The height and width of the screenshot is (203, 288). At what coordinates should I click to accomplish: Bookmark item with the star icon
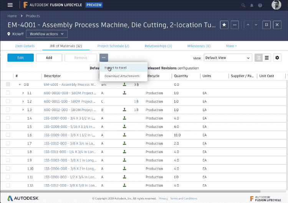[224, 25]
